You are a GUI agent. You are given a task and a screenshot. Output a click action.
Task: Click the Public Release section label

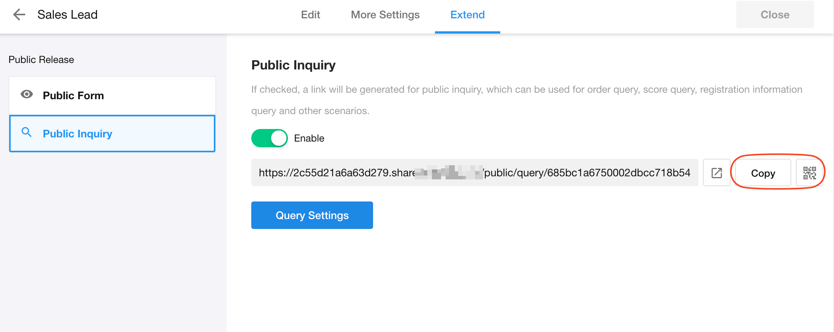[41, 60]
